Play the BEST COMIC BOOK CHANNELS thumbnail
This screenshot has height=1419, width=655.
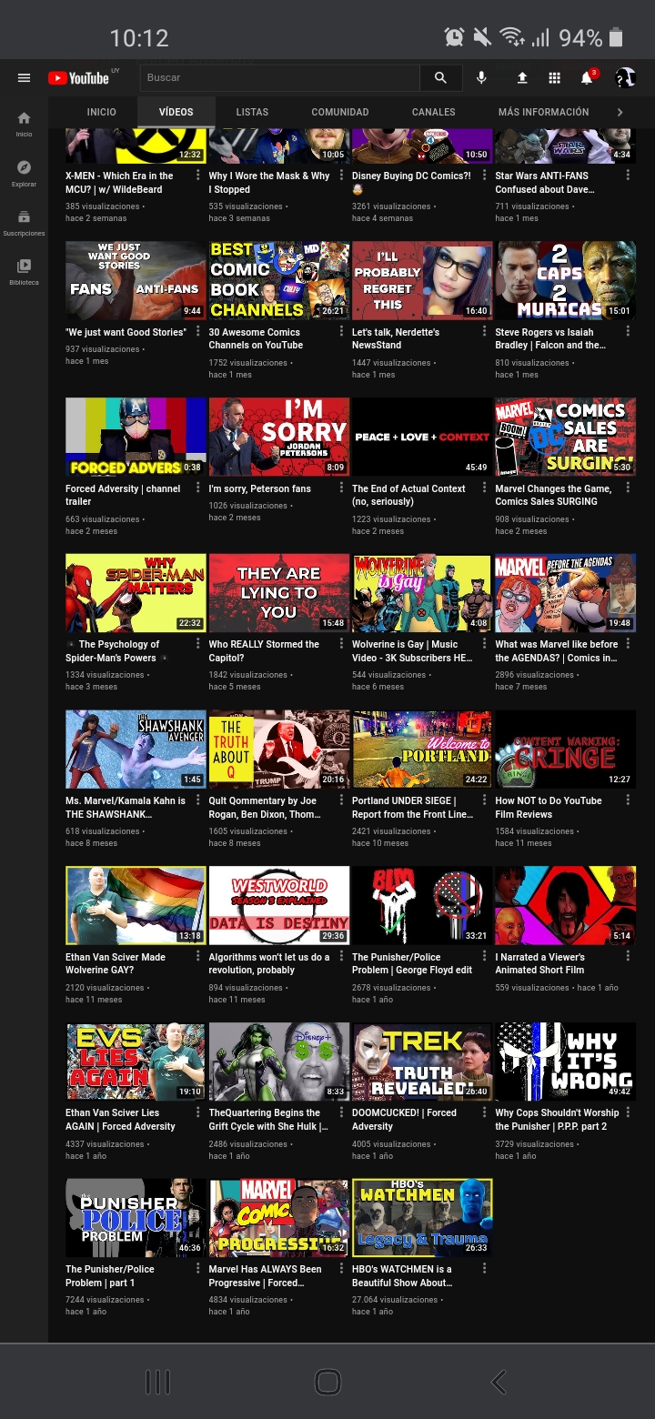pos(279,280)
